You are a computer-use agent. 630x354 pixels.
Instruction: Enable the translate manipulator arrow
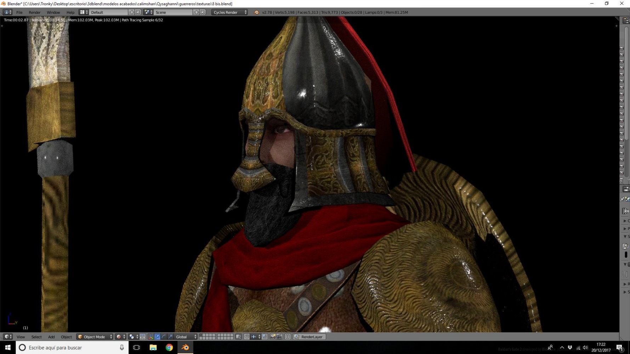click(x=157, y=337)
